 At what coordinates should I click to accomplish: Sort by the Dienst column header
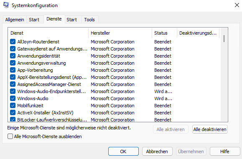point(48,33)
